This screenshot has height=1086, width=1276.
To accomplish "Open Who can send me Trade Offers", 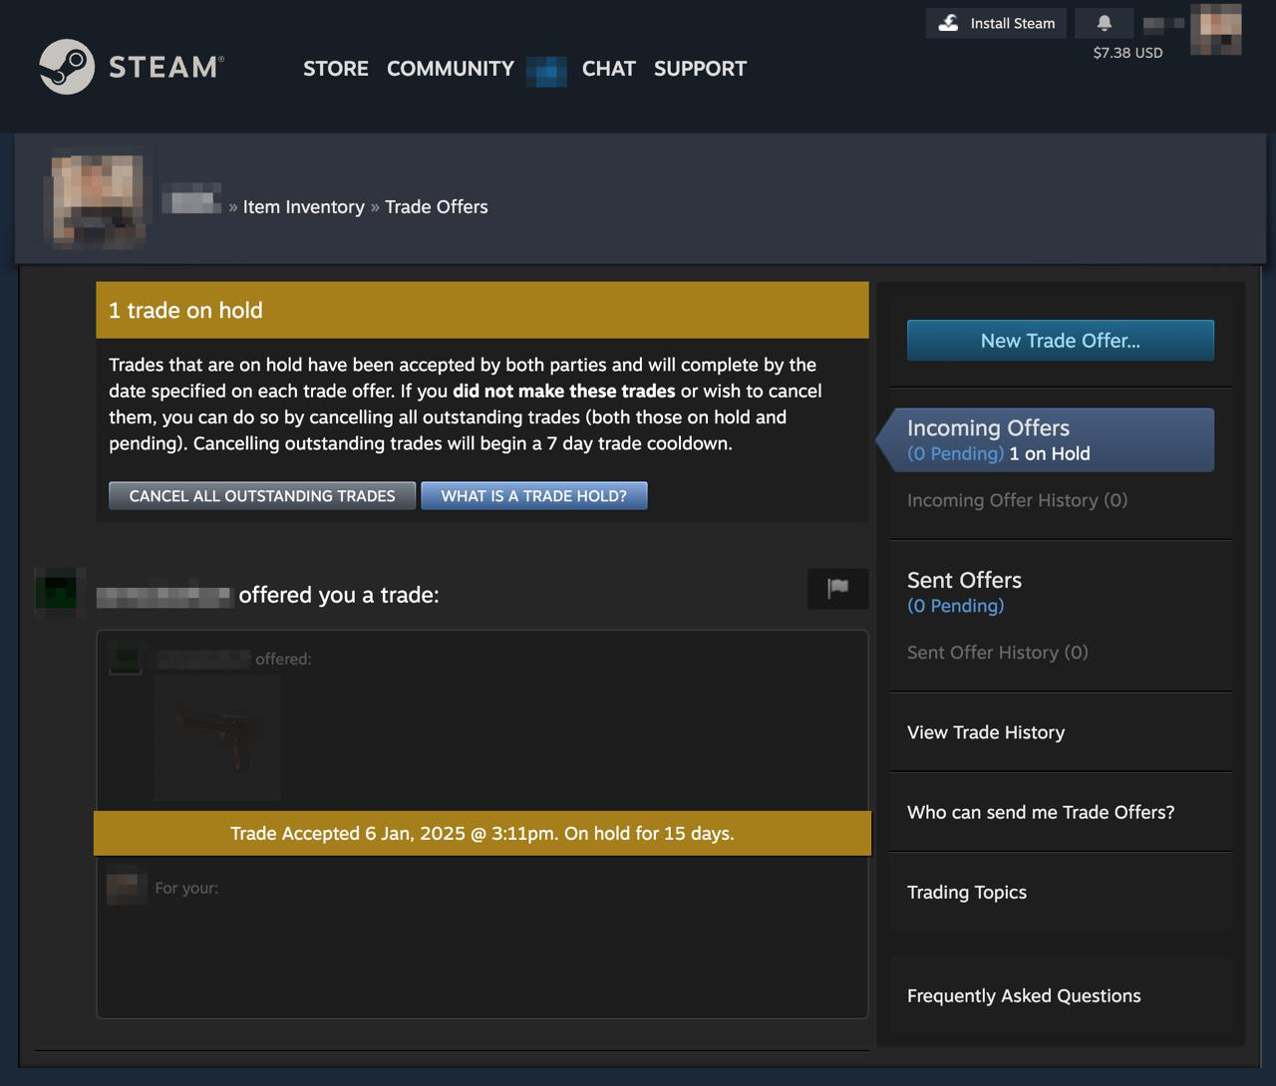I will [x=1040, y=812].
